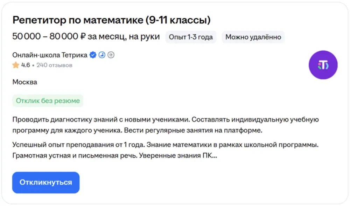Viewport: 350px width, 206px height.
Task: Open the Онлайн-школа Тетрика company link
Action: pyautogui.click(x=50, y=55)
